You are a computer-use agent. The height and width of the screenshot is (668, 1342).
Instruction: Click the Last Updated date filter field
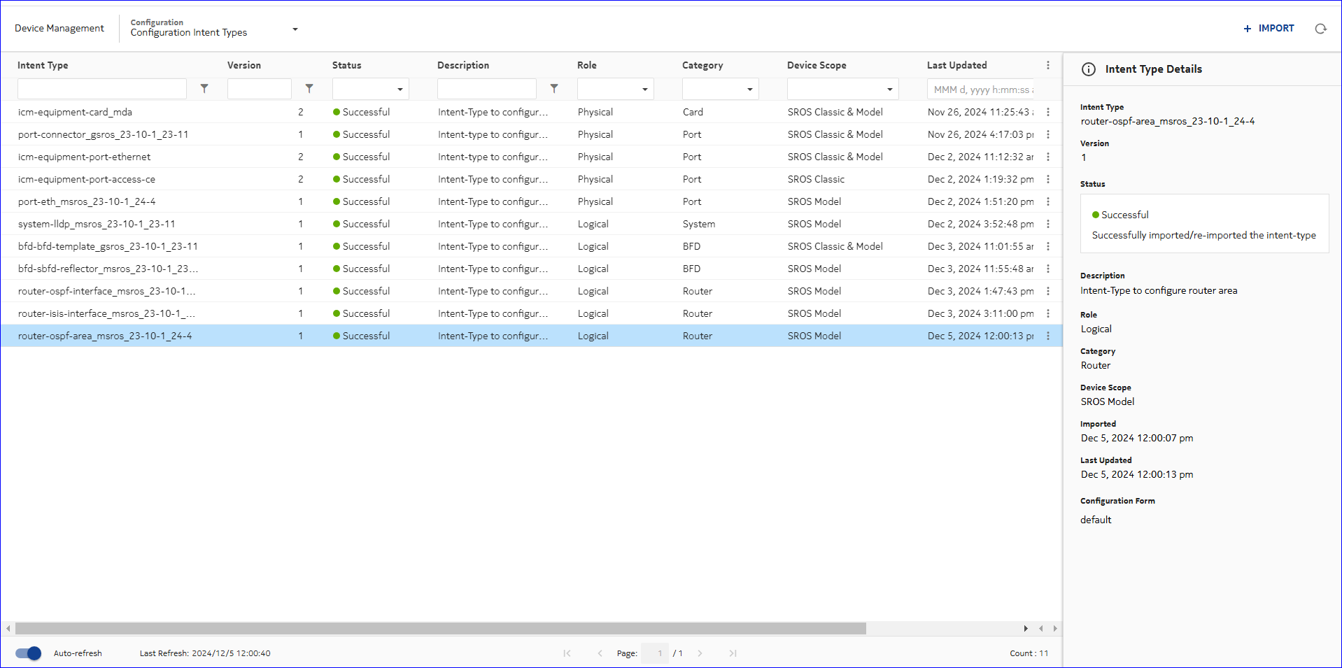[981, 90]
